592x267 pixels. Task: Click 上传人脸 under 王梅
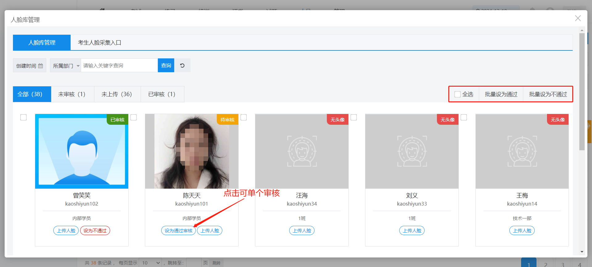(x=522, y=230)
